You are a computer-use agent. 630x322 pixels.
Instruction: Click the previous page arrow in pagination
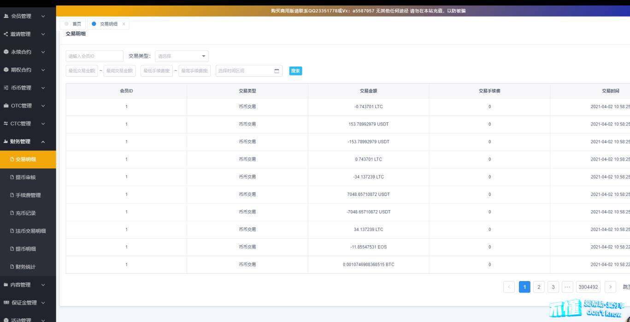tap(509, 287)
